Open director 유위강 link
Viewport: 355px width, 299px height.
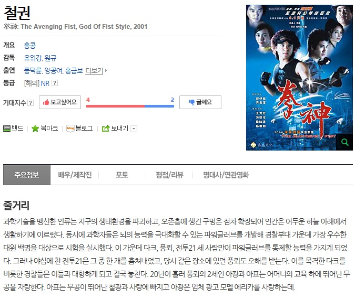pyautogui.click(x=33, y=58)
